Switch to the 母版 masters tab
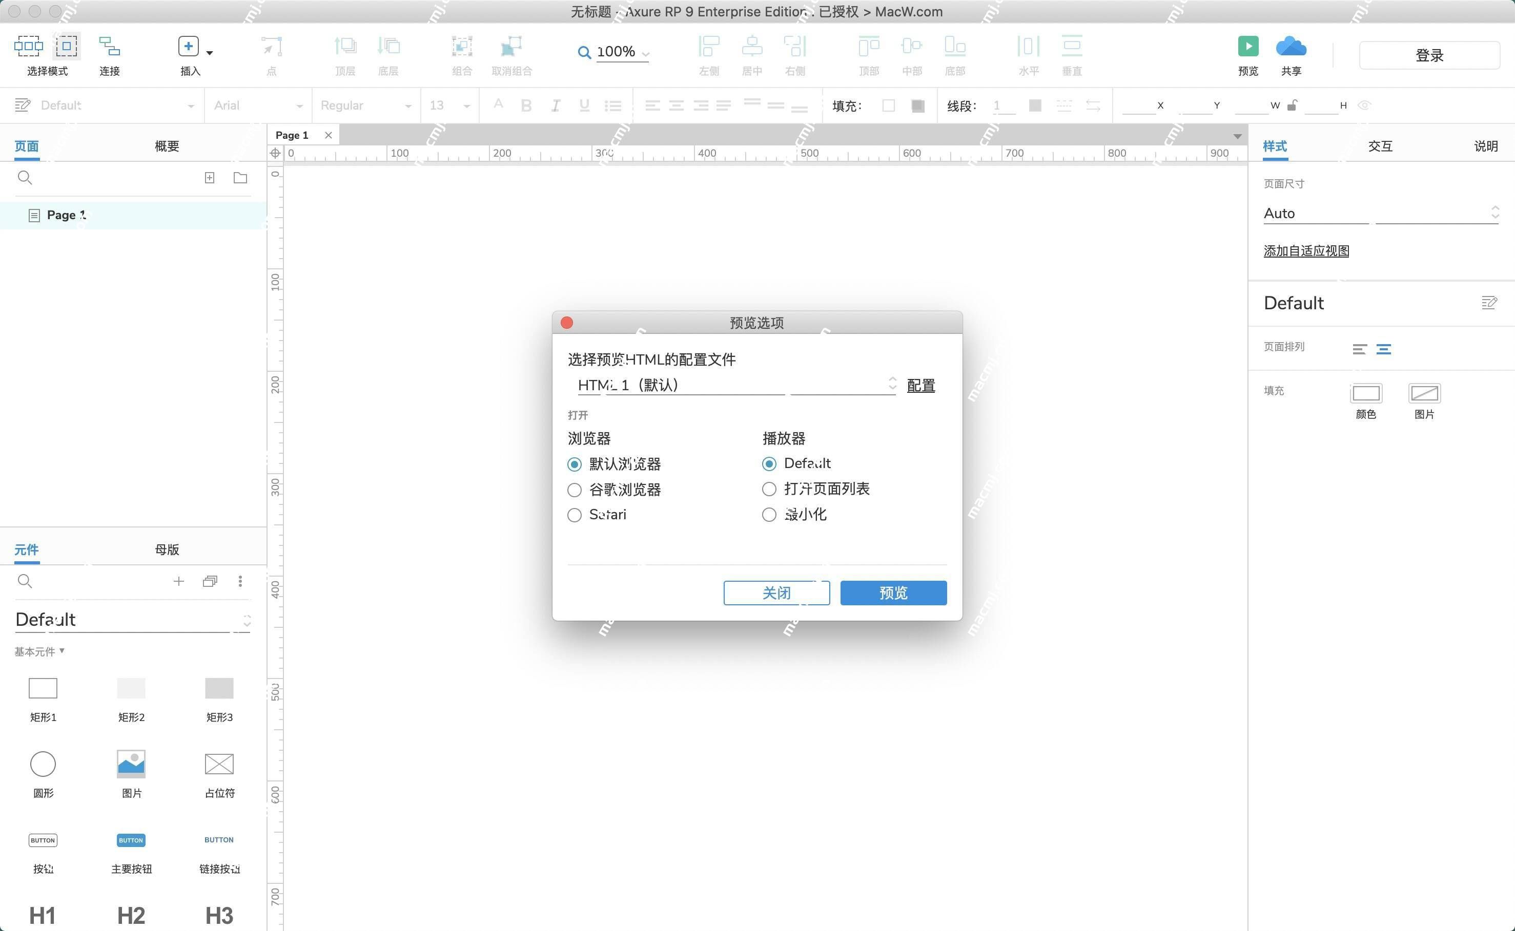Screen dimensions: 1515x931 [x=167, y=550]
